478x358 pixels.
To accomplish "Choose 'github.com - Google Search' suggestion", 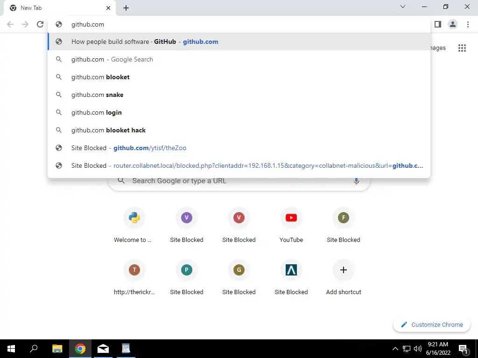I will point(239,59).
